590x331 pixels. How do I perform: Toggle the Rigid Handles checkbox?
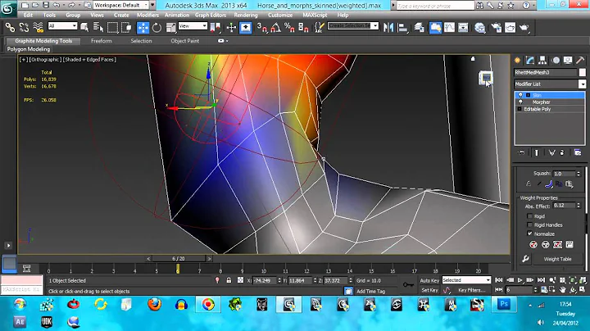tap(529, 225)
